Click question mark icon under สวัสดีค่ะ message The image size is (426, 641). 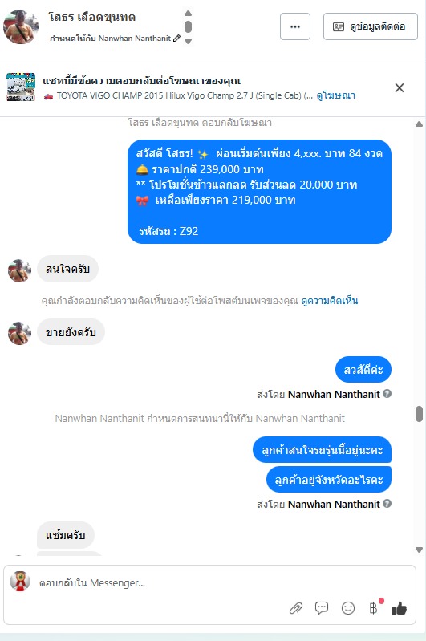[x=387, y=394]
